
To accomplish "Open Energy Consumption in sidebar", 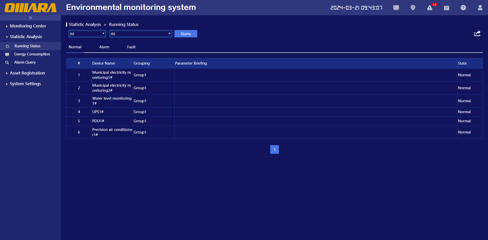I will click(32, 54).
